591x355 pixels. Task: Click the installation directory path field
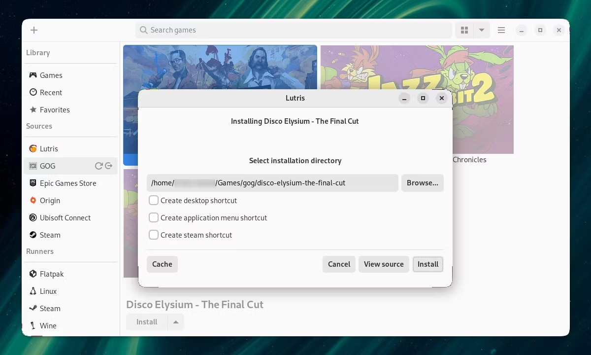click(x=272, y=183)
